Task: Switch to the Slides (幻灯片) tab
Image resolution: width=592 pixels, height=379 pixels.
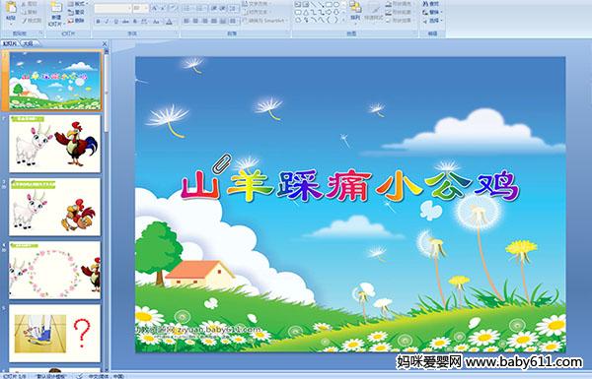Action: pos(10,43)
